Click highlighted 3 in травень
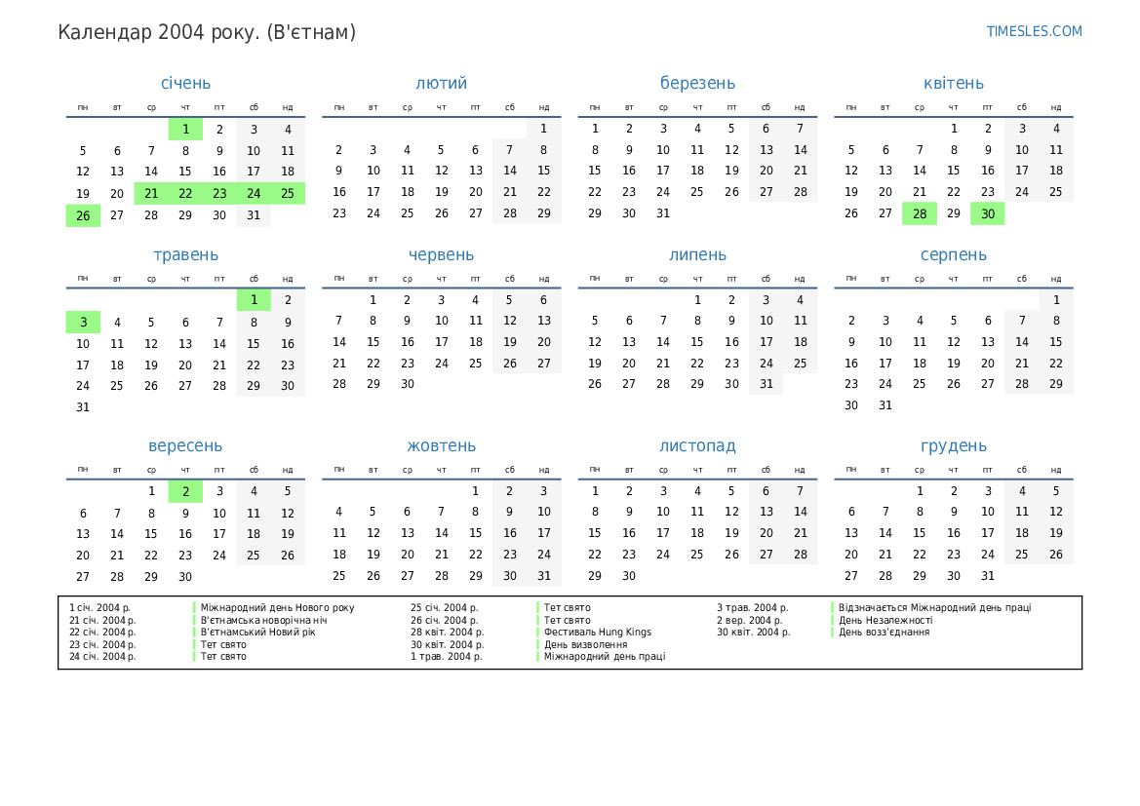Viewport: 1140px width, 806px height. (x=83, y=323)
